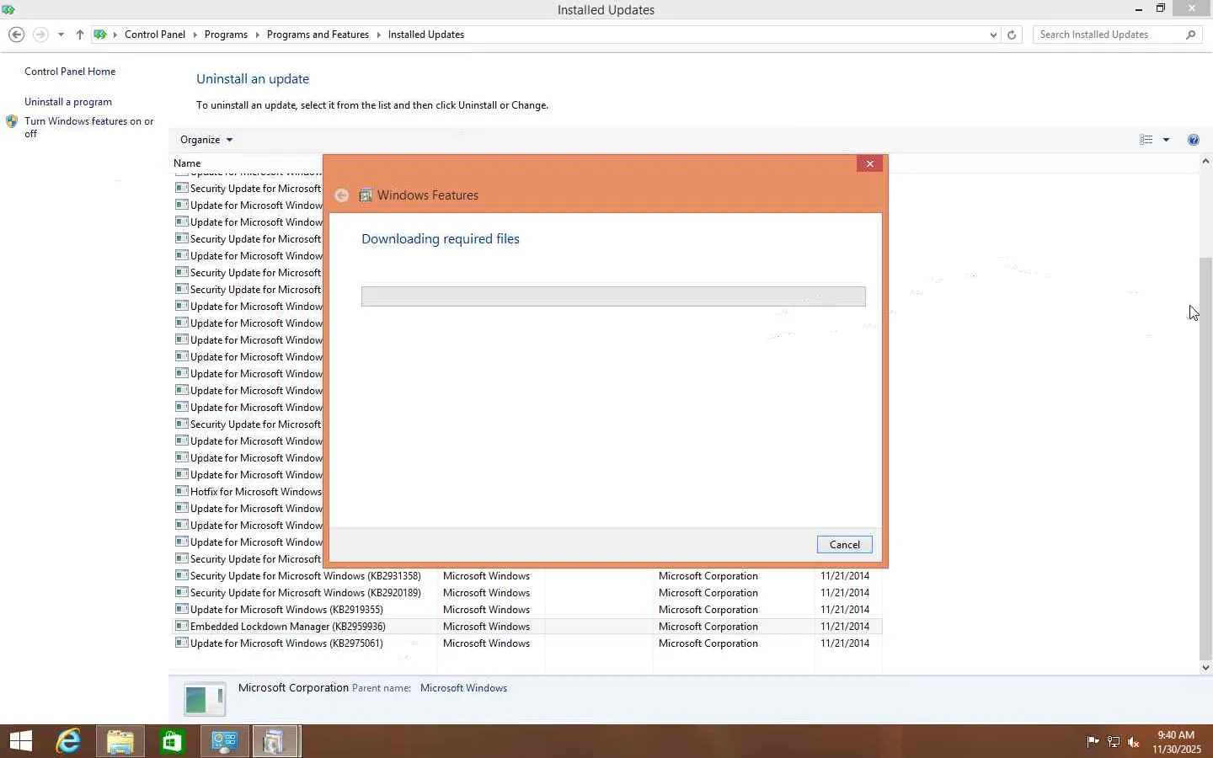This screenshot has height=758, width=1213.
Task: Select Installed Updates in the breadcrumb
Action: (x=426, y=35)
